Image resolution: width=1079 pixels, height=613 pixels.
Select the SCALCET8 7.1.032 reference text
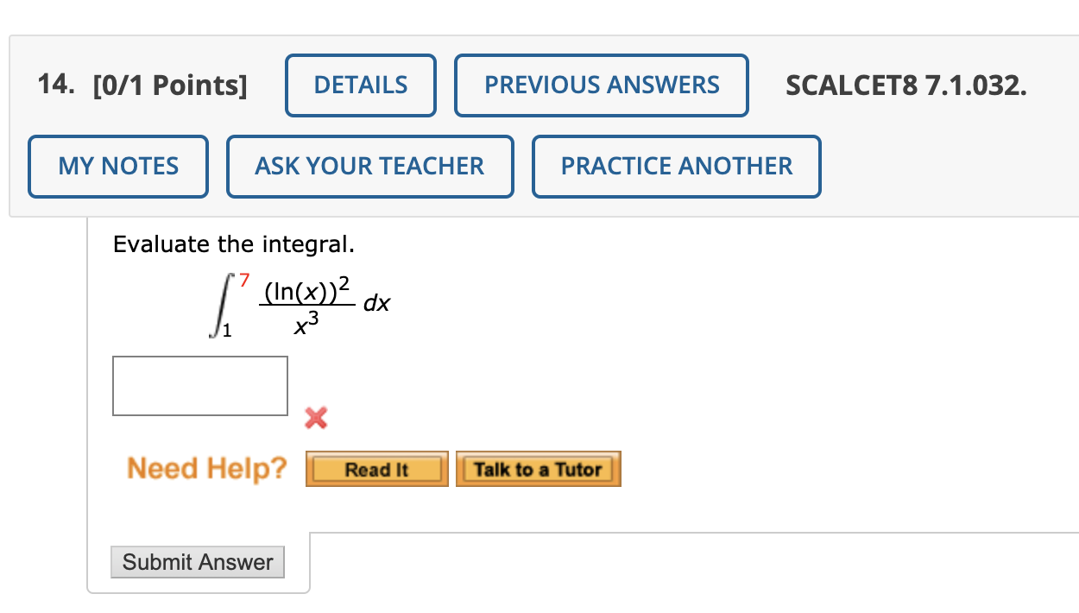point(905,85)
